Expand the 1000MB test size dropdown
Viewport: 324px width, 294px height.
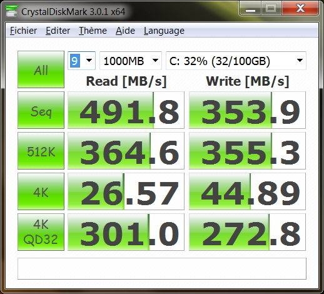(x=131, y=61)
